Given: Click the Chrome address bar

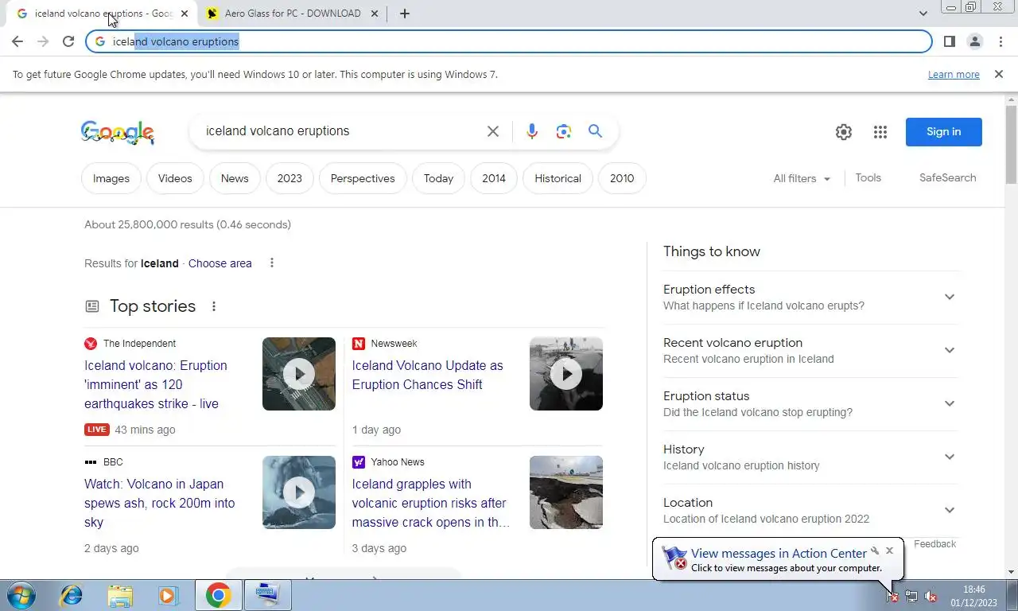Looking at the screenshot, I should click(x=509, y=41).
